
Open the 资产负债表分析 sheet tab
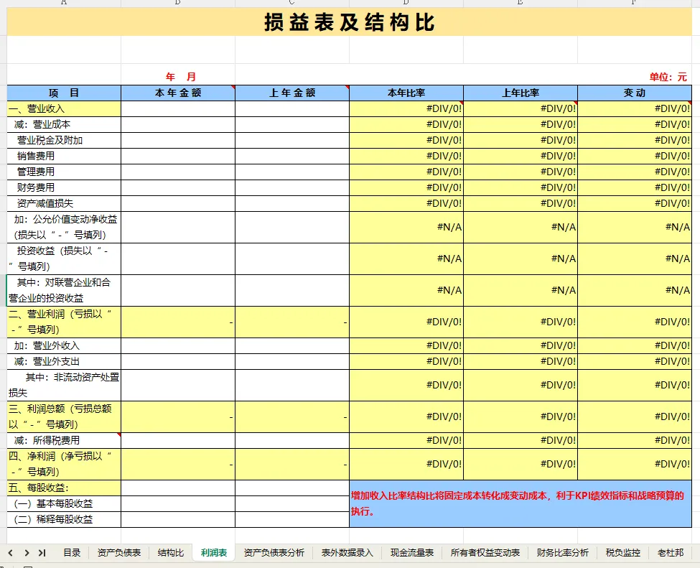coord(274,553)
